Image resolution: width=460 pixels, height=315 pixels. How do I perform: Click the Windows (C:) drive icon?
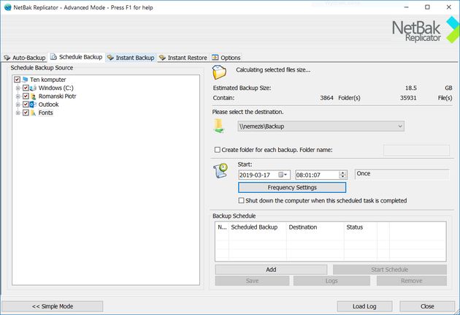(x=33, y=88)
